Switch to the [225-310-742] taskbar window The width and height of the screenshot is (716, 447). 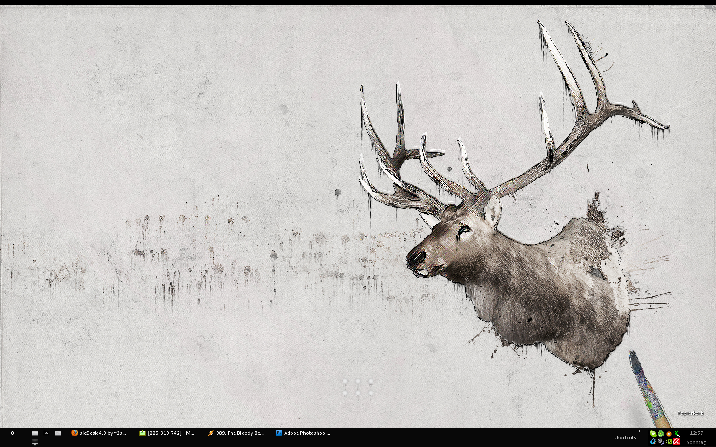pos(167,433)
